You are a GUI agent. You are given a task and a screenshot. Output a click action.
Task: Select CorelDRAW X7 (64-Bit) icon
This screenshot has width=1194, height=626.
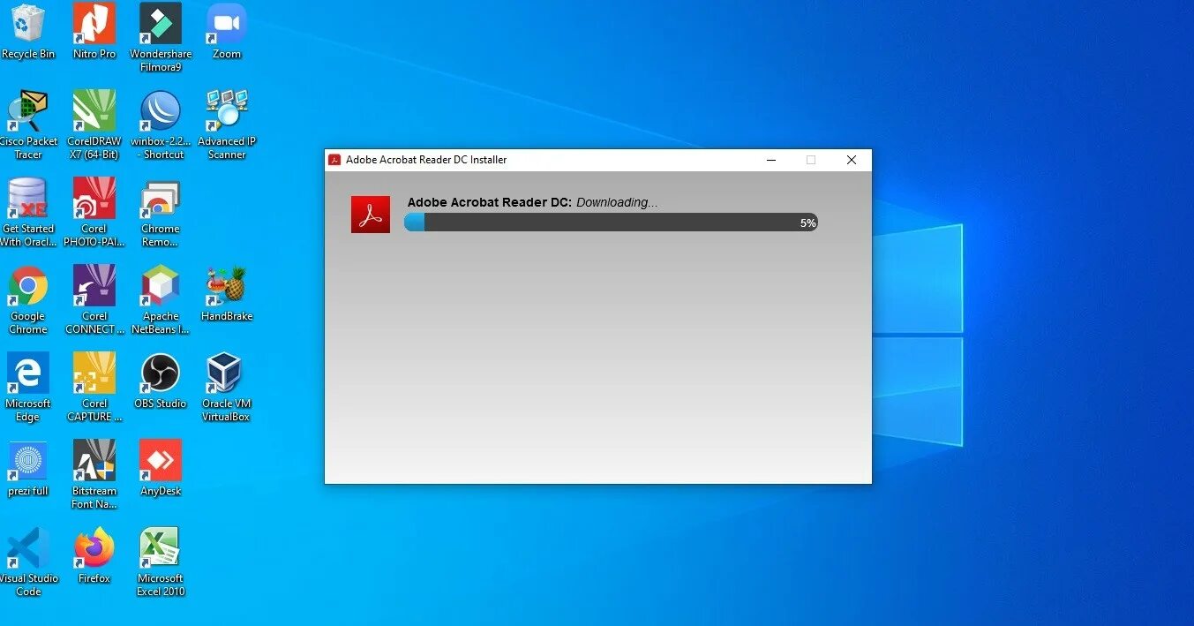94,111
